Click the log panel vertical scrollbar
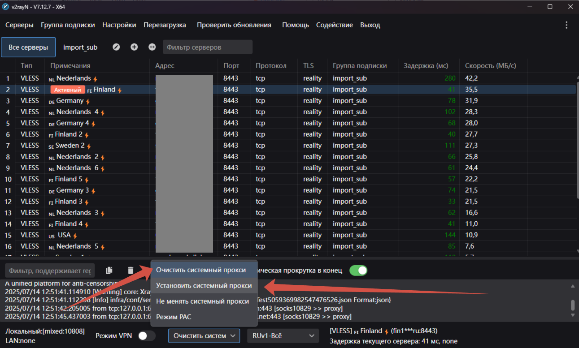Screen dimensions: 579x348 point(573,305)
